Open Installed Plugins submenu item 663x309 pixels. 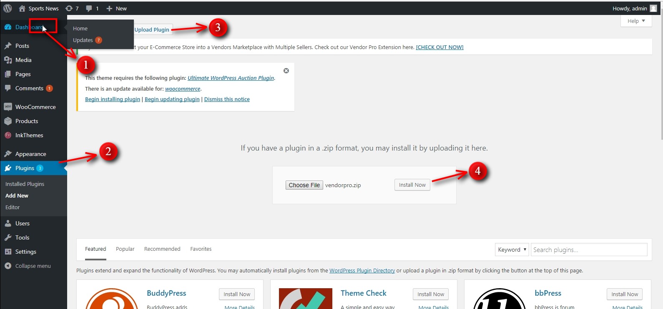point(25,184)
